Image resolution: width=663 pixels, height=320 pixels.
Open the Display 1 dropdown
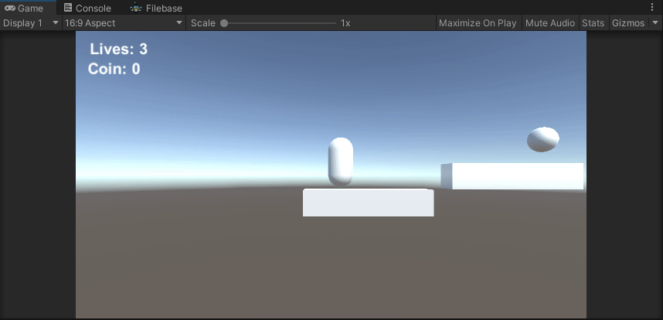[31, 23]
